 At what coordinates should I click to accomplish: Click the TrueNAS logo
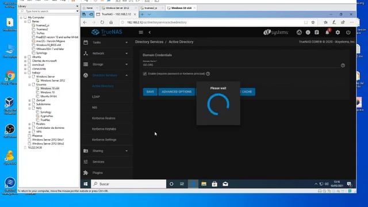point(107,32)
